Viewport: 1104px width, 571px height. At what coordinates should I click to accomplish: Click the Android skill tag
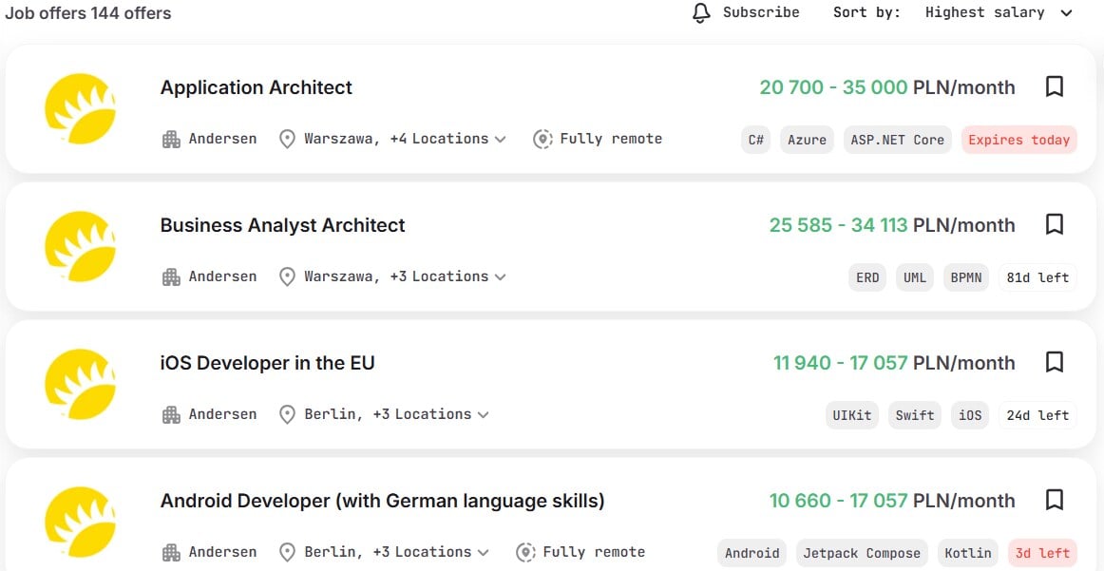click(x=752, y=553)
